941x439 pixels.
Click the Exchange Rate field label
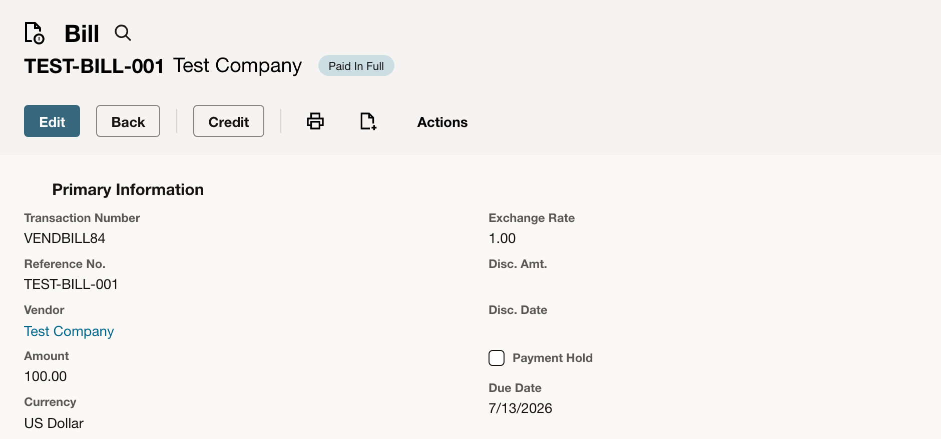[532, 218]
